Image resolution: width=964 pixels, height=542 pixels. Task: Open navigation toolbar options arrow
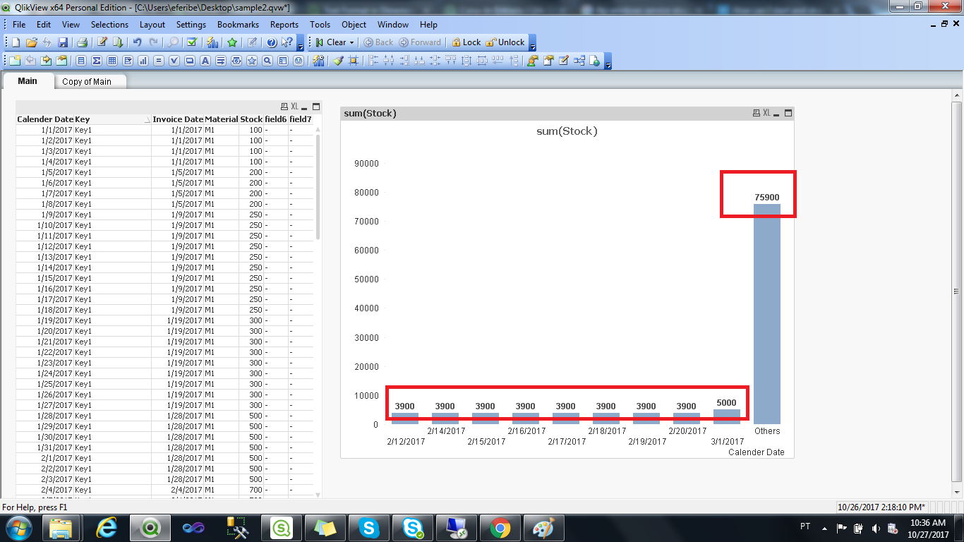coord(532,43)
